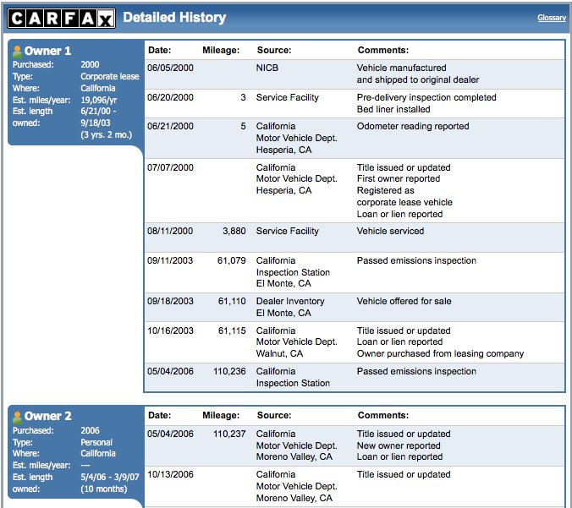Image resolution: width=572 pixels, height=508 pixels.
Task: Click the Owner 1 heading
Action: tap(47, 51)
